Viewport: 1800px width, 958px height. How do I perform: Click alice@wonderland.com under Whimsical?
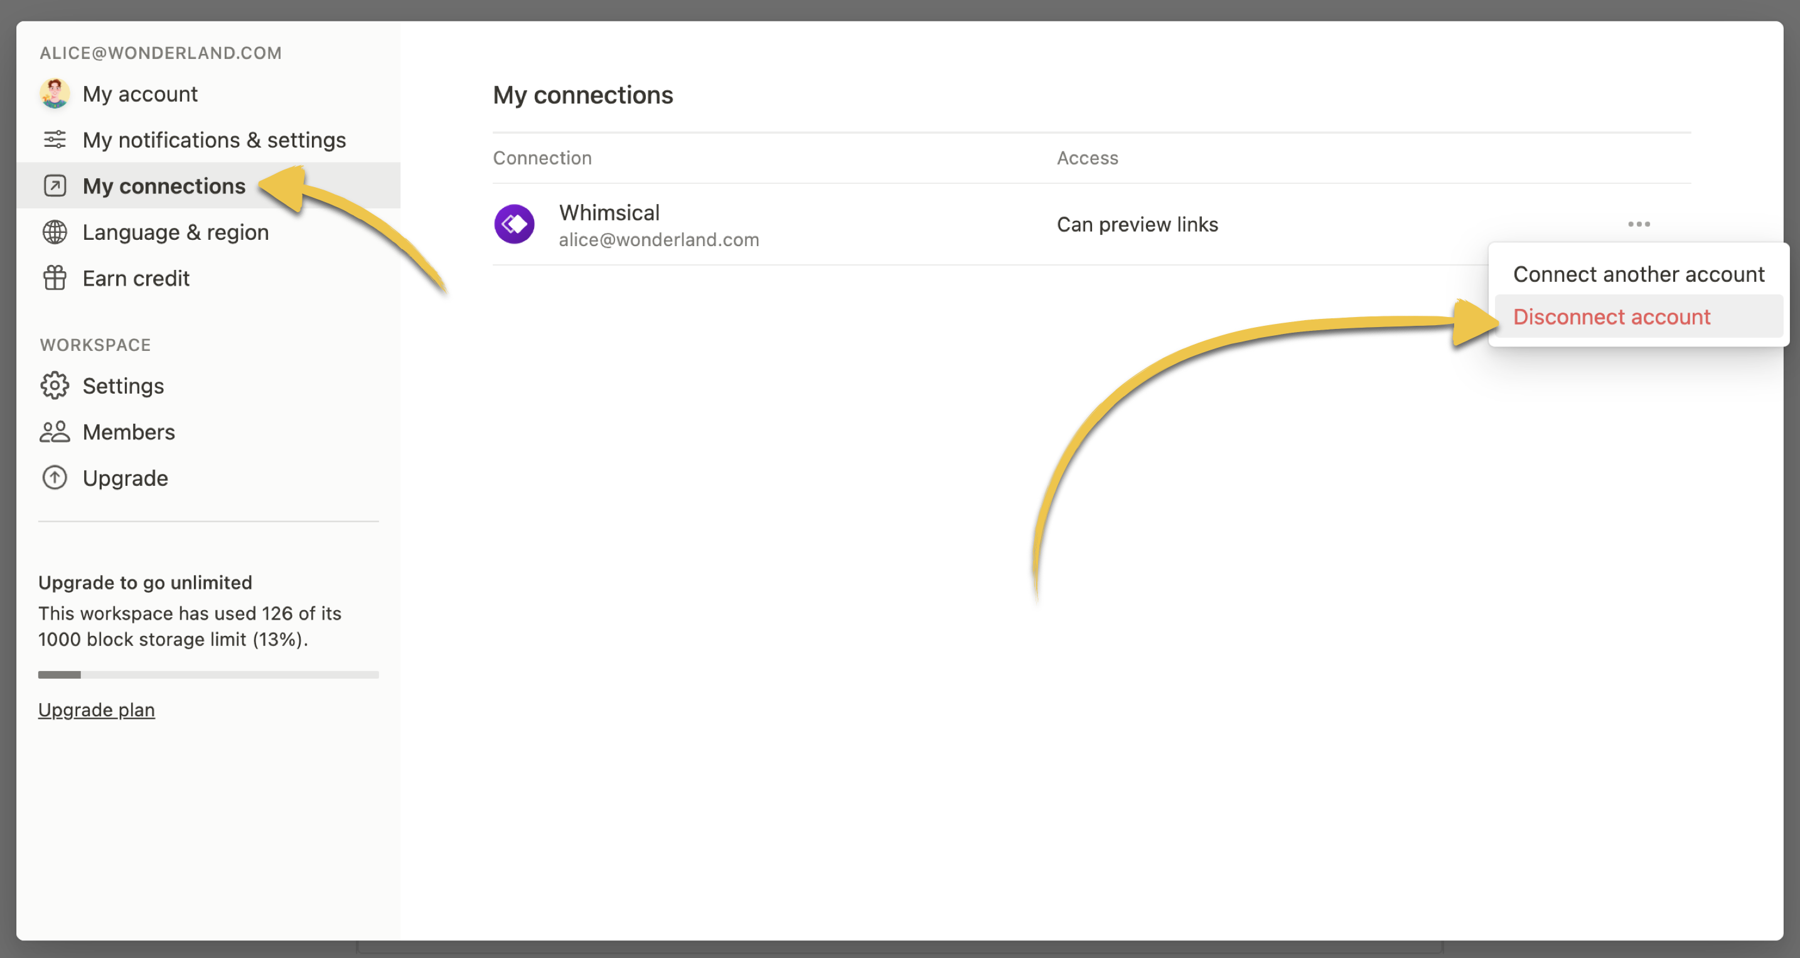659,239
